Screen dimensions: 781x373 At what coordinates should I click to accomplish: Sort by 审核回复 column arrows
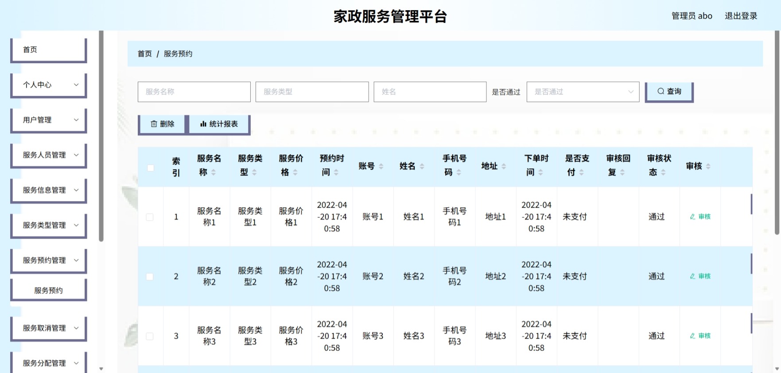[622, 172]
